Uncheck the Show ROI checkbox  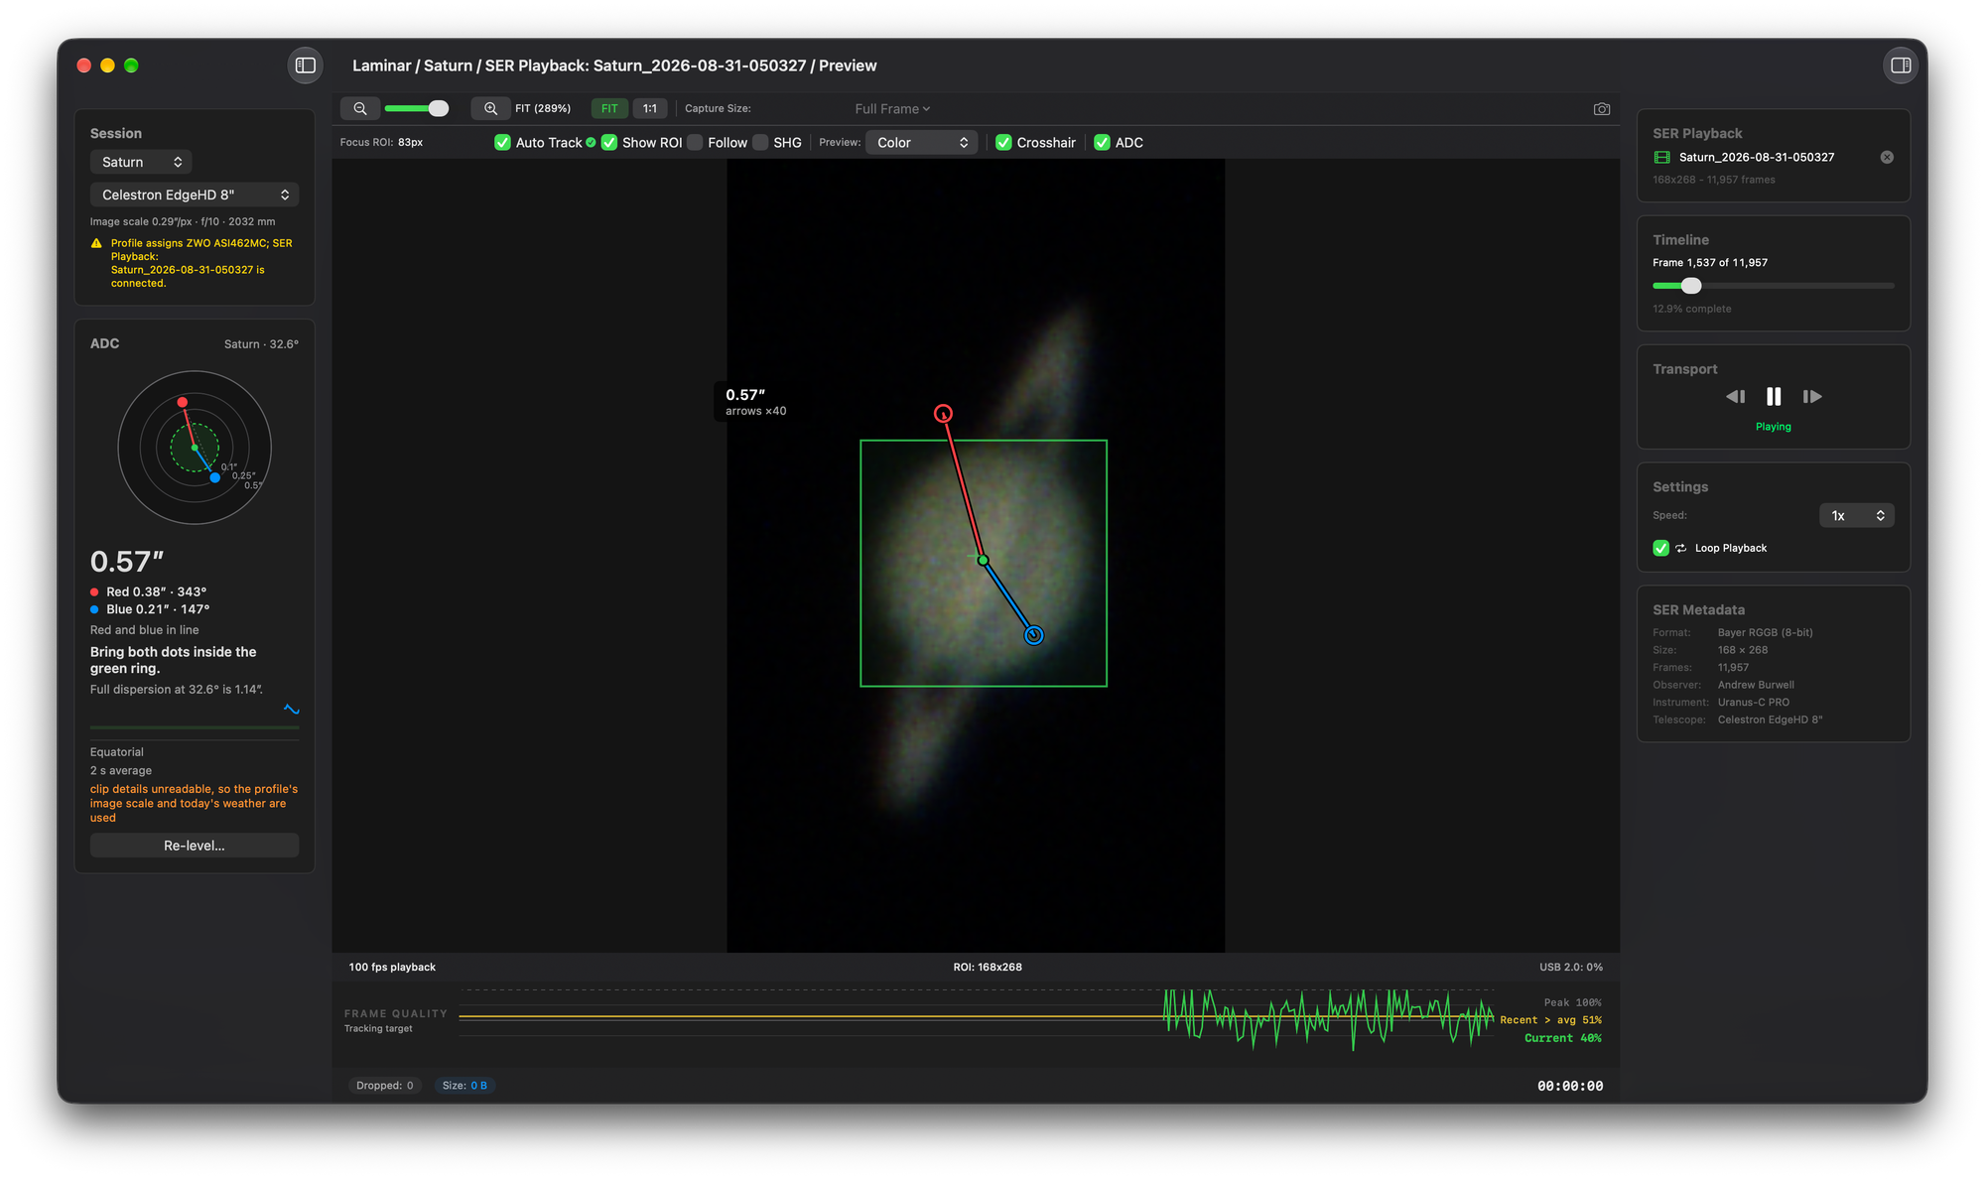pyautogui.click(x=609, y=143)
